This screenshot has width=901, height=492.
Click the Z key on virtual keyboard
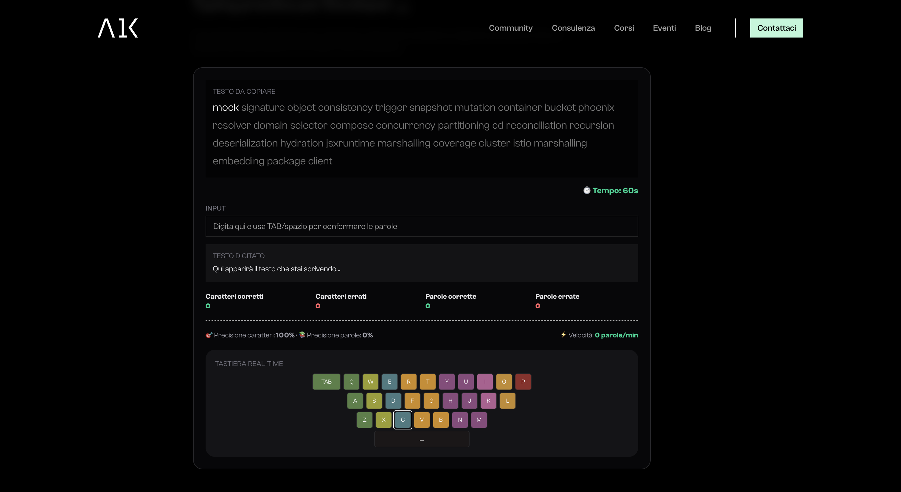tap(364, 420)
